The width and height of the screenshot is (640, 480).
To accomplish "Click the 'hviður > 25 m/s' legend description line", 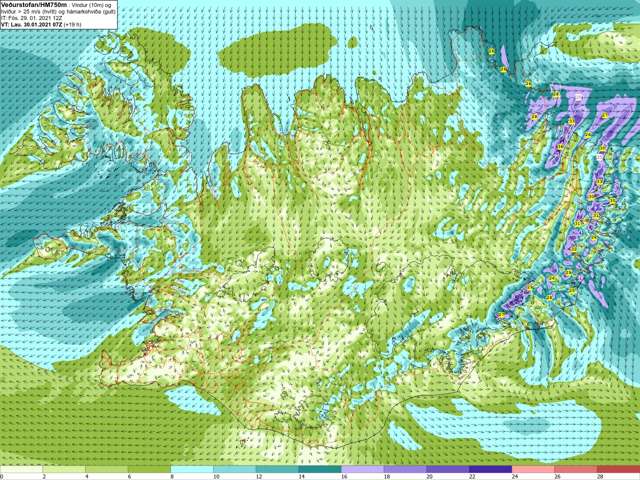I will point(58,11).
